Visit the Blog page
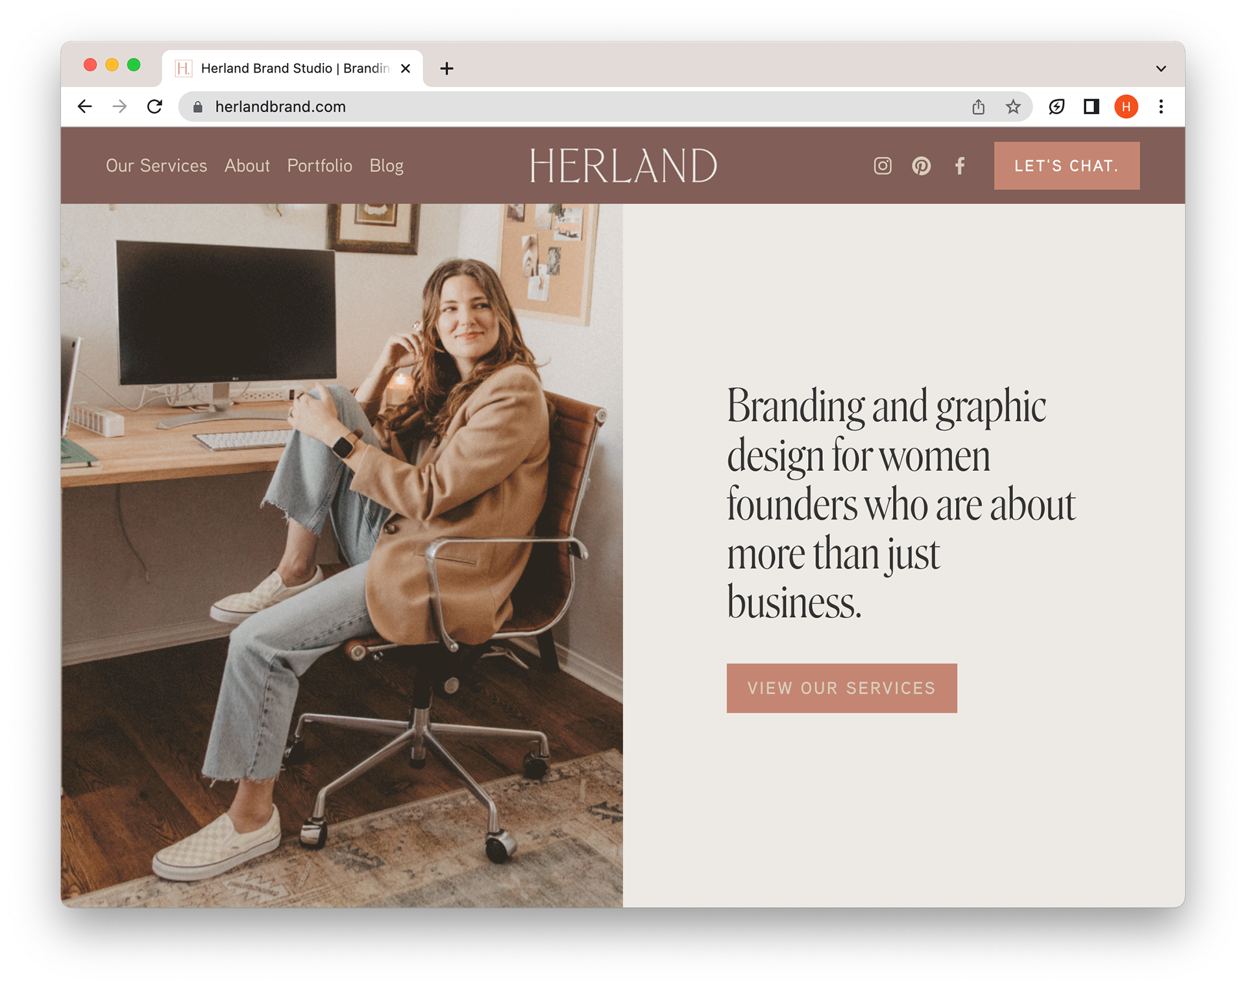This screenshot has height=988, width=1246. [386, 166]
